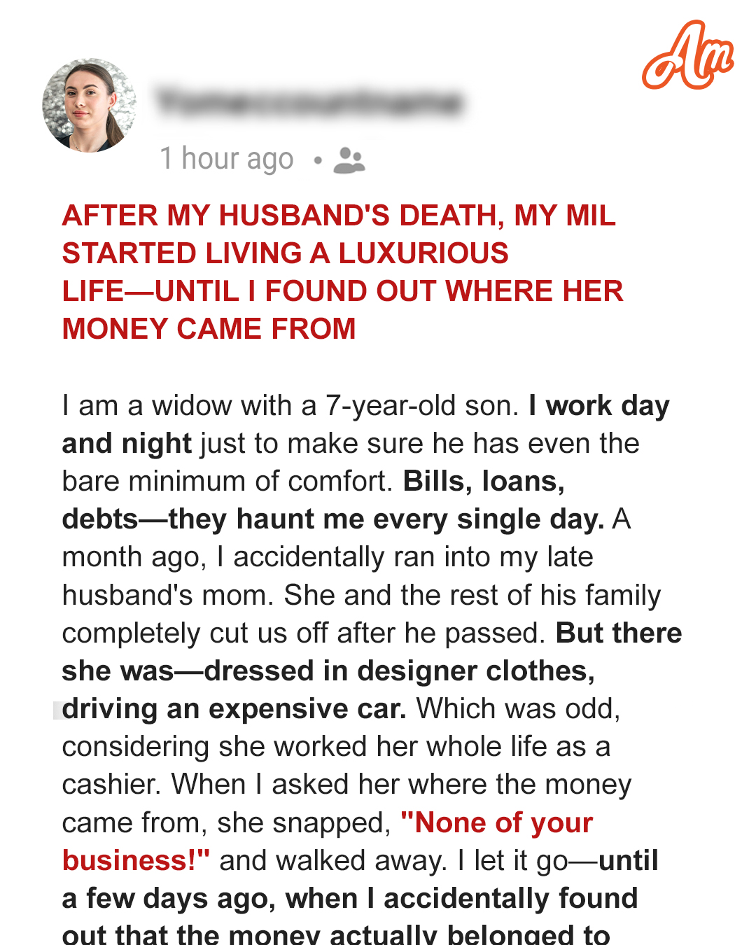This screenshot has width=756, height=945.
Task: Click the orange Am logo
Action: click(687, 56)
